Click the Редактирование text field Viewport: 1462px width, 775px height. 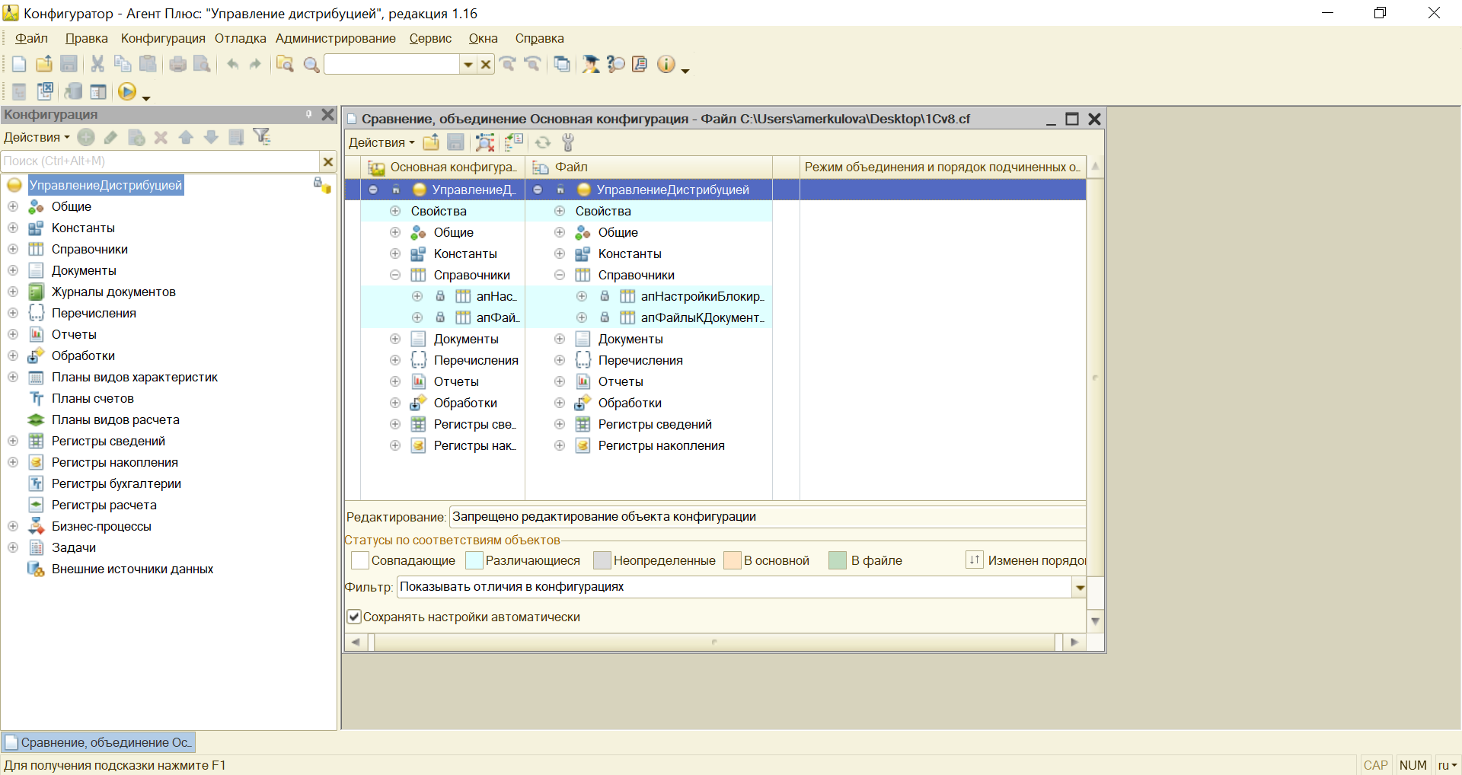[768, 517]
